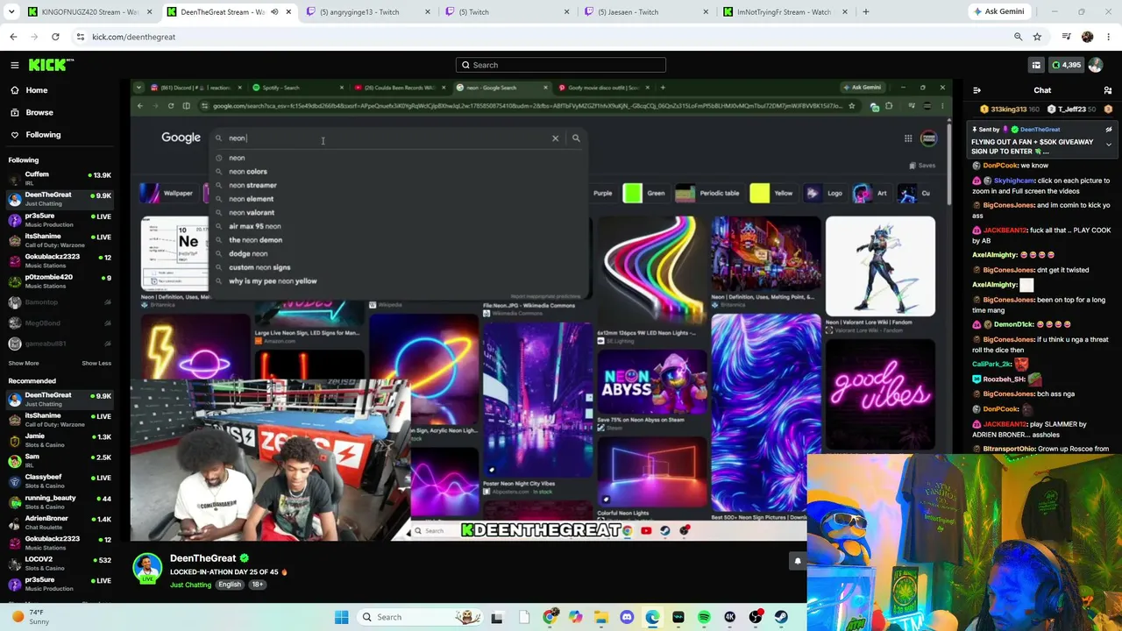Click the kick.com address bar
Image resolution: width=1122 pixels, height=631 pixels.
point(543,37)
